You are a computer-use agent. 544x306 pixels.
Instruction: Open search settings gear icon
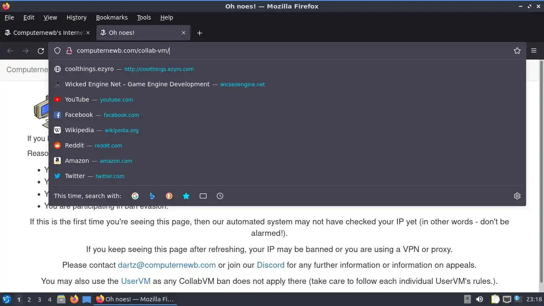517,196
